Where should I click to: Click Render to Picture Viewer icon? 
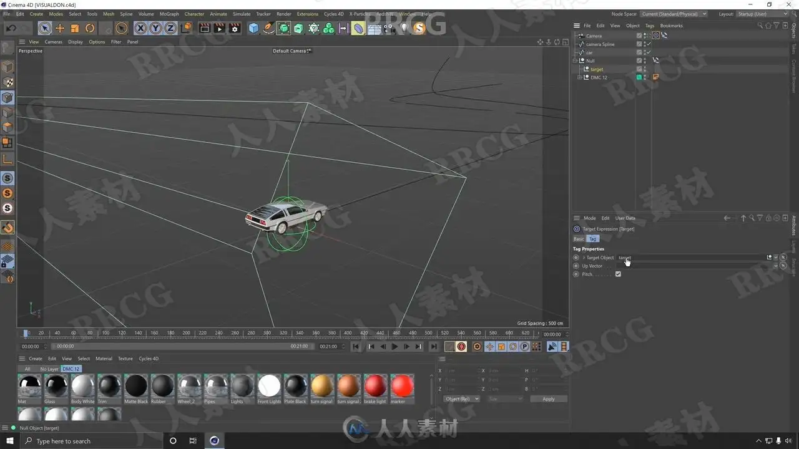point(219,28)
